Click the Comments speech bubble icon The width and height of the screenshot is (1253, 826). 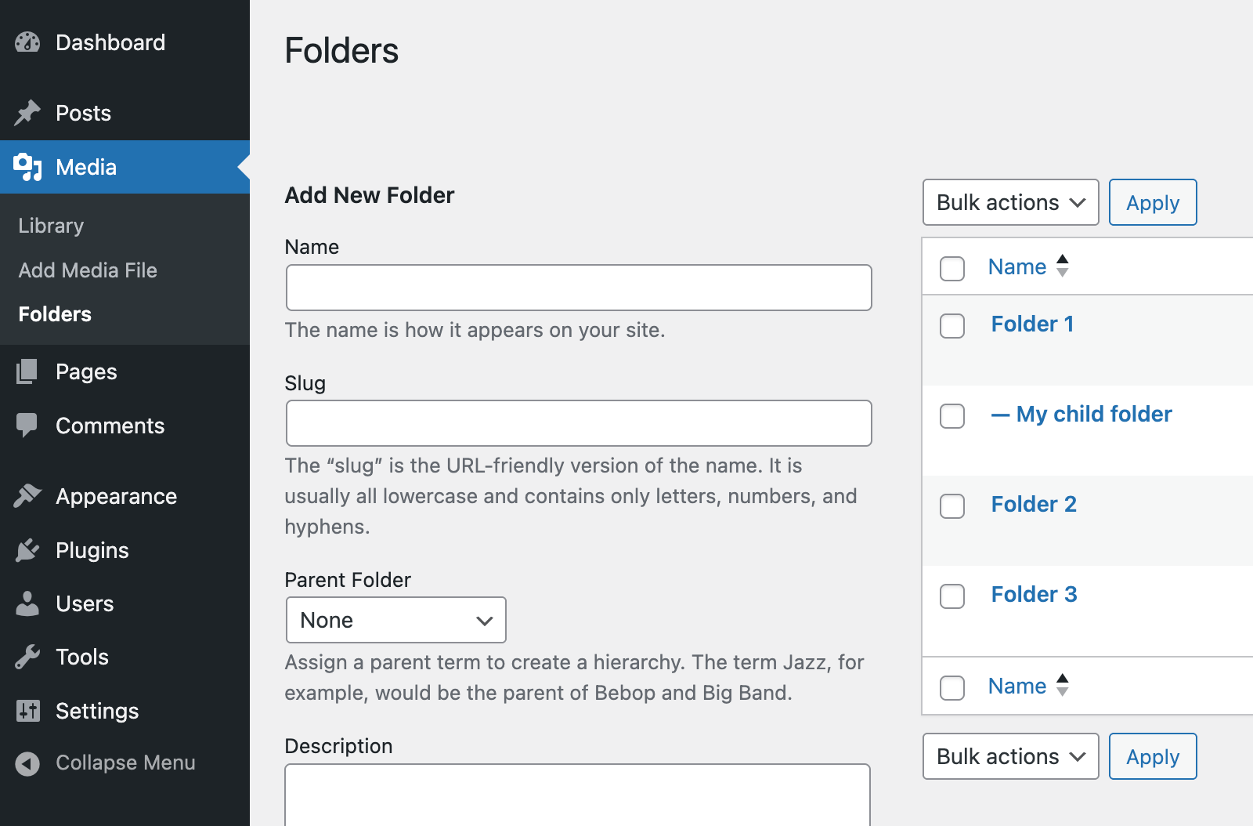[27, 426]
